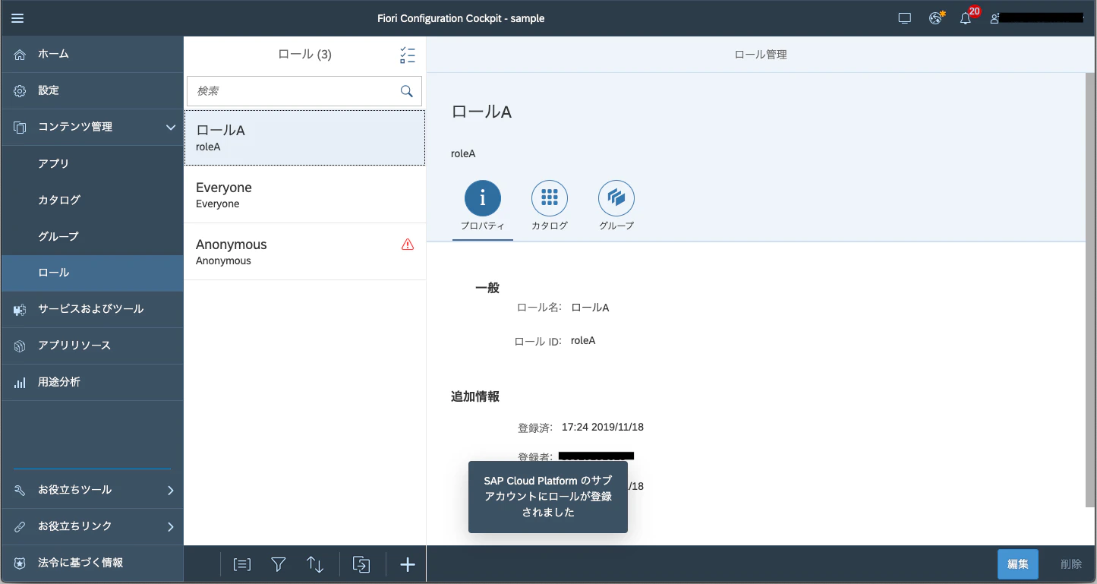The height and width of the screenshot is (584, 1097).
Task: Select カタログ in the sidebar
Action: 92,200
